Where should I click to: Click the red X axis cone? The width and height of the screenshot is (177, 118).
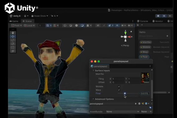129,37
